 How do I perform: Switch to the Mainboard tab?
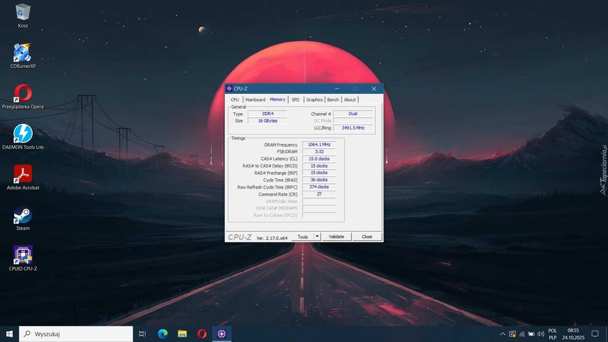click(255, 100)
